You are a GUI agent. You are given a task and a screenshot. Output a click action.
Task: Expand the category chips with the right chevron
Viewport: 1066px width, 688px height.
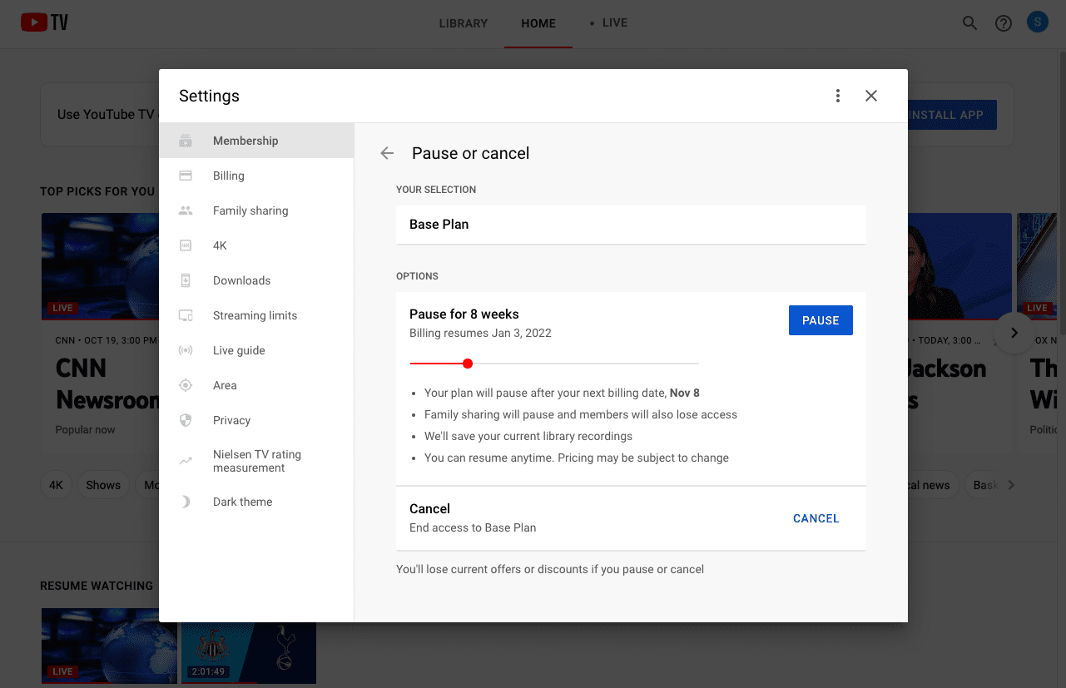[x=1011, y=485]
